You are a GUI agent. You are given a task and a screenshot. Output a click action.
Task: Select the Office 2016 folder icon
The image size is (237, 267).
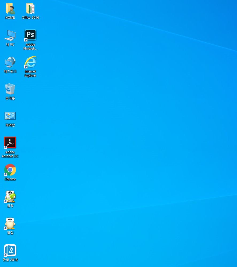coord(30,9)
